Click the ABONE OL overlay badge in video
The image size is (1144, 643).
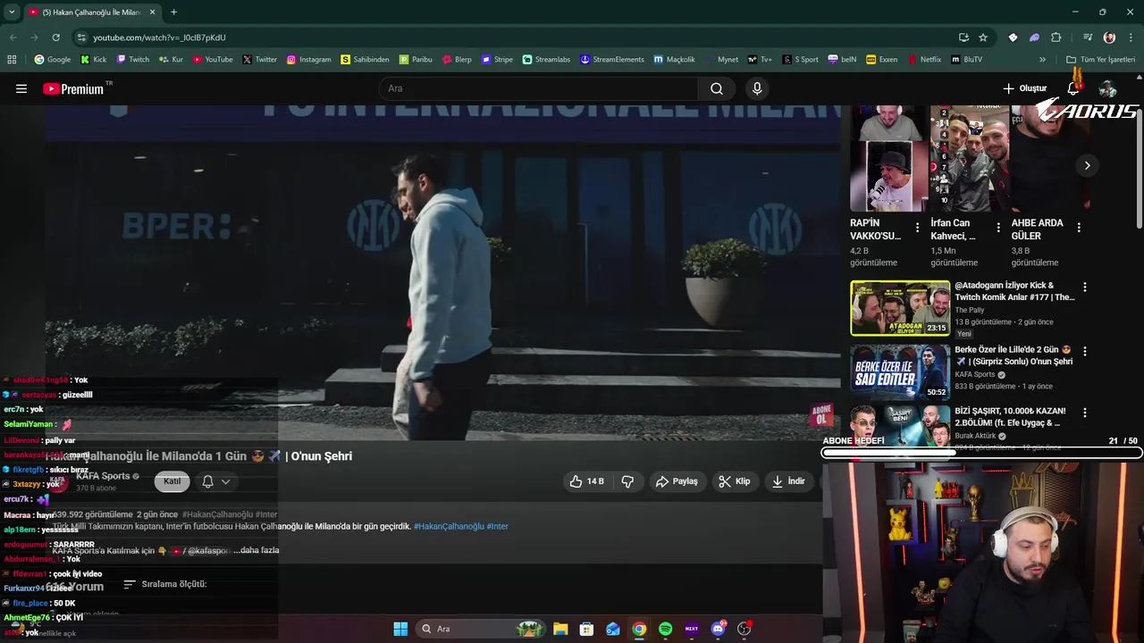click(821, 414)
